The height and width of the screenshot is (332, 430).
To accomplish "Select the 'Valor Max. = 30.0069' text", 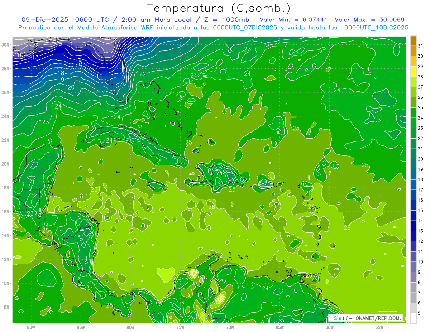I will pyautogui.click(x=369, y=20).
